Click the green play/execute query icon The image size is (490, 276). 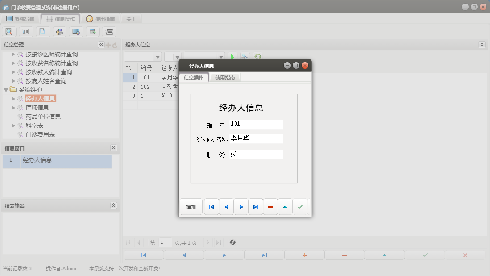(x=233, y=56)
